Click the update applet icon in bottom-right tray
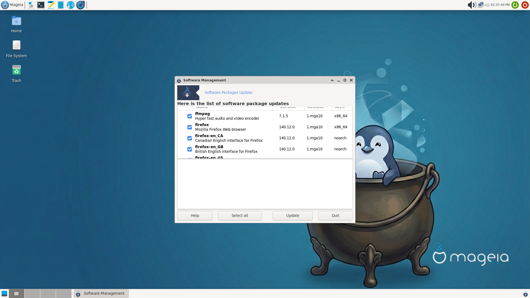This screenshot has height=298, width=530. (525, 293)
